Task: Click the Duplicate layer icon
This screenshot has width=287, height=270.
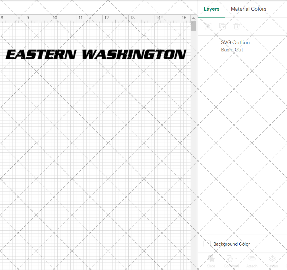Action: tap(222, 26)
